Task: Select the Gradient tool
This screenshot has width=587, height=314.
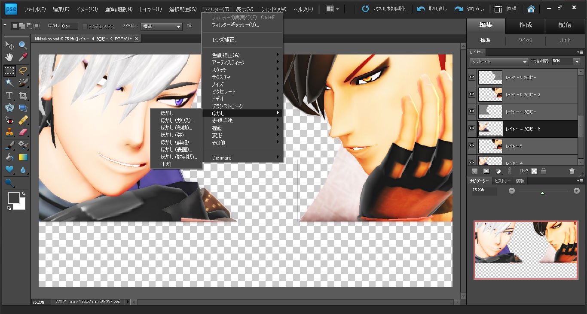Action: tap(23, 157)
